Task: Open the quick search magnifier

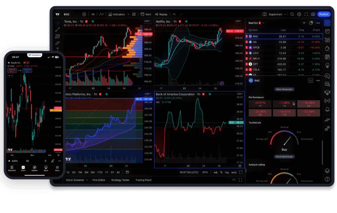Action: point(292,15)
